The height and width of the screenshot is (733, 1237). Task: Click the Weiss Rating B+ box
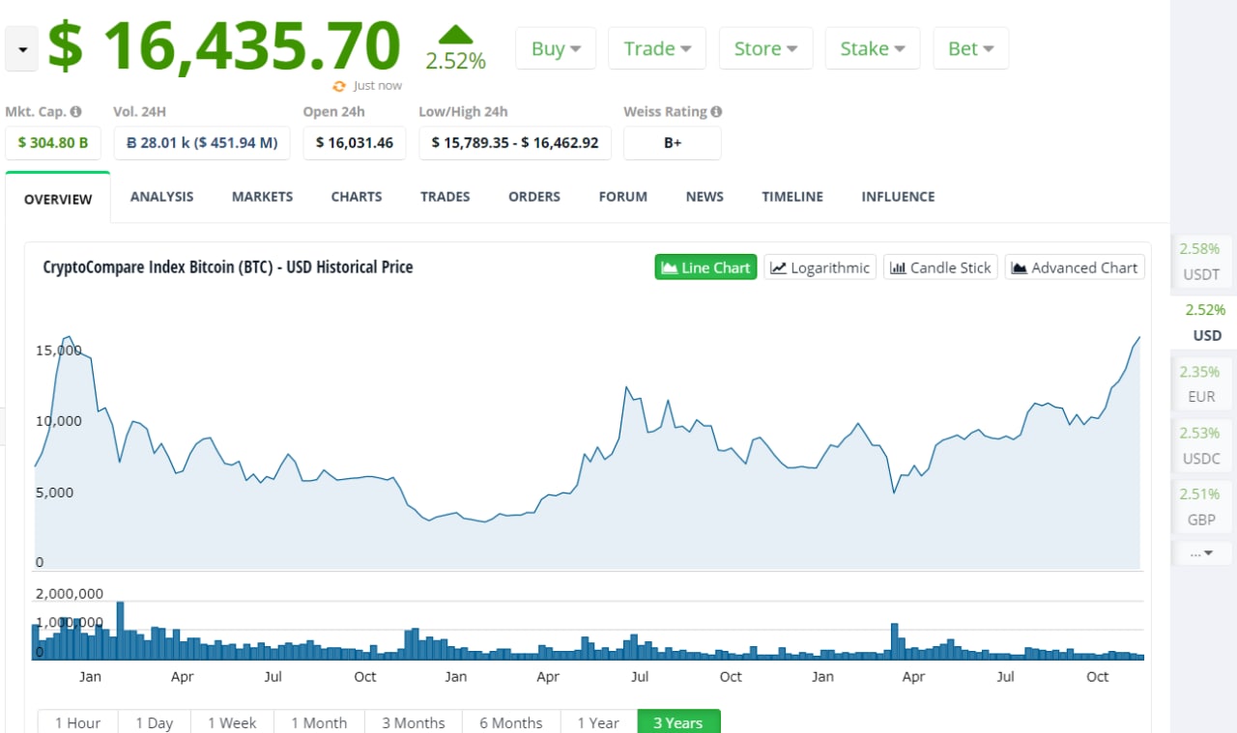[x=673, y=143]
